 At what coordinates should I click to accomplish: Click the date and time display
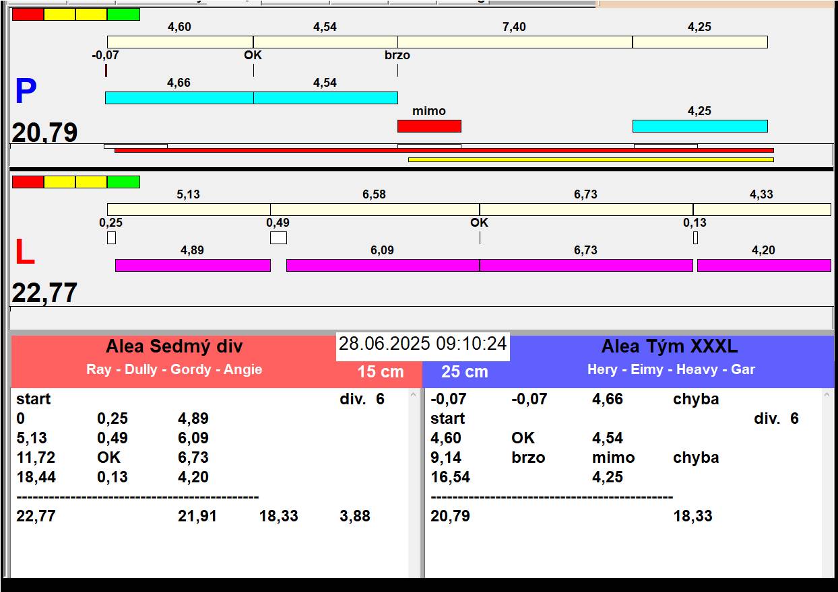[x=422, y=344]
